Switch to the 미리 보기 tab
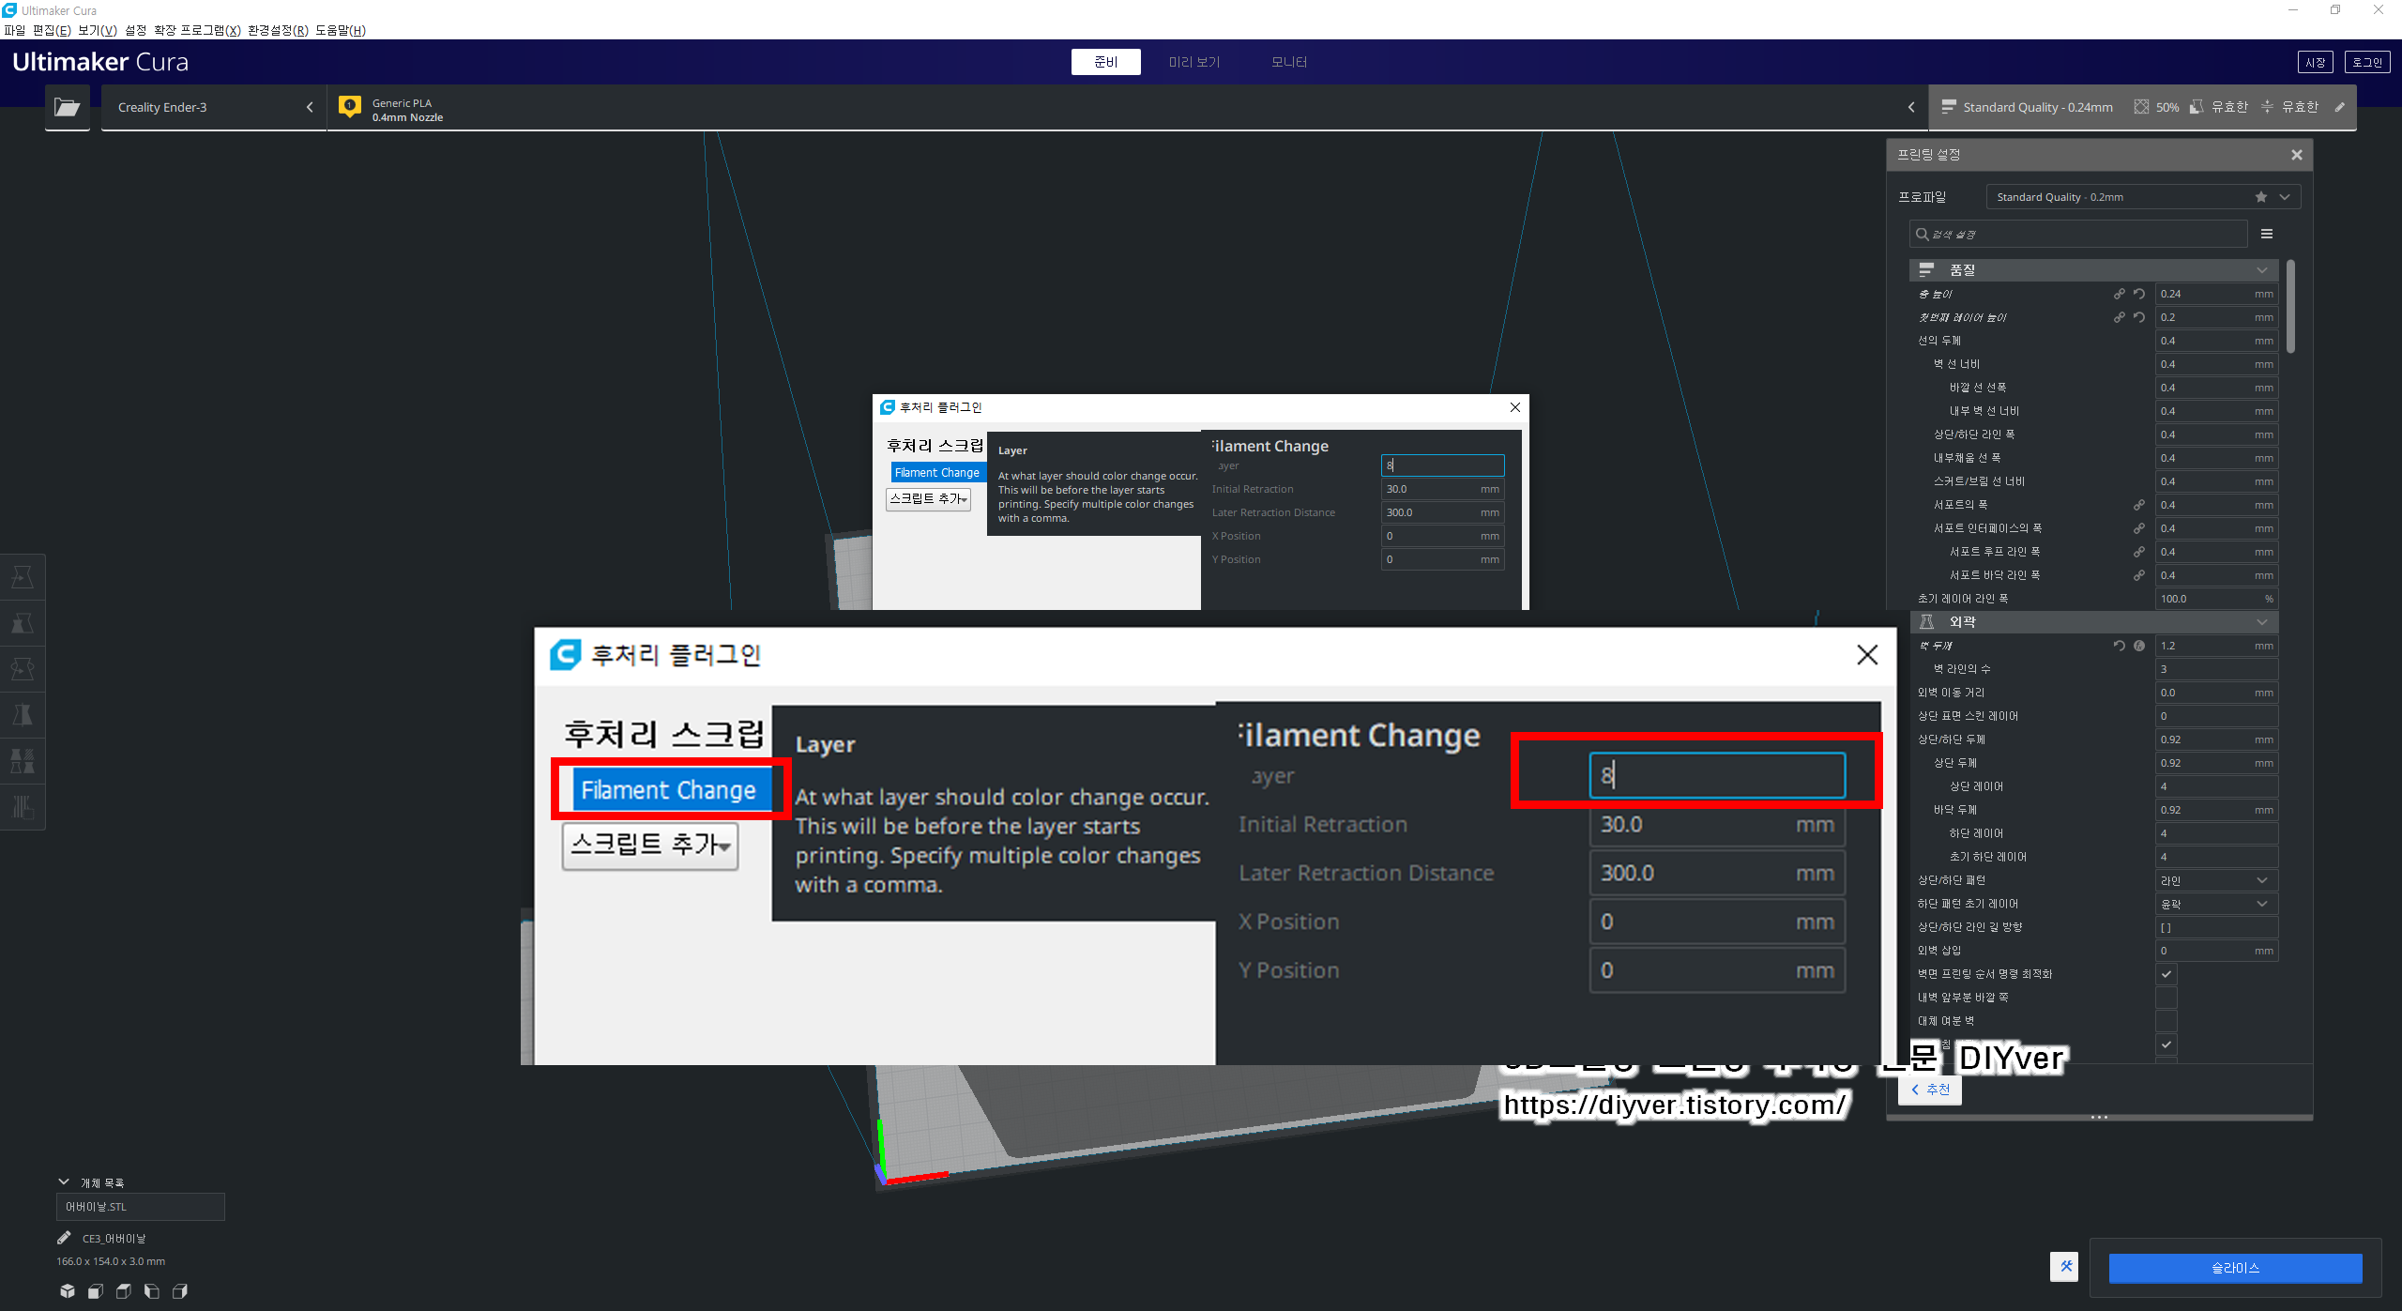The image size is (2402, 1311). click(1193, 62)
